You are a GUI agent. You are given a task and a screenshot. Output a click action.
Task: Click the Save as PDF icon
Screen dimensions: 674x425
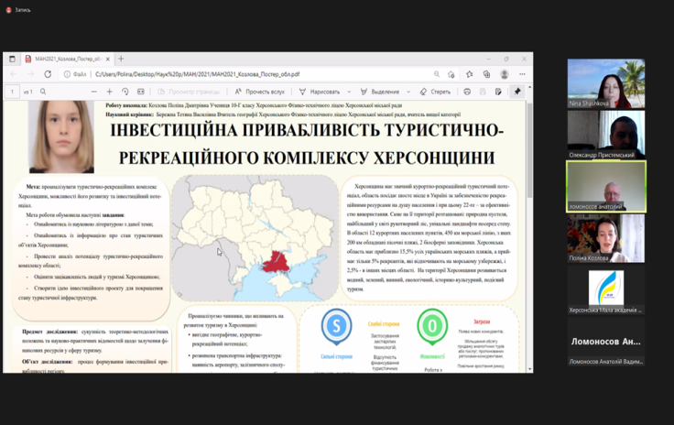click(498, 92)
